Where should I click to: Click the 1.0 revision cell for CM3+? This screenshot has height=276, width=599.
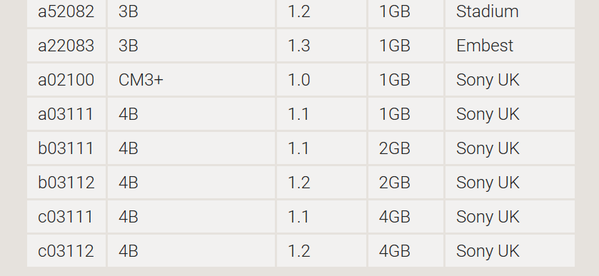pos(322,80)
